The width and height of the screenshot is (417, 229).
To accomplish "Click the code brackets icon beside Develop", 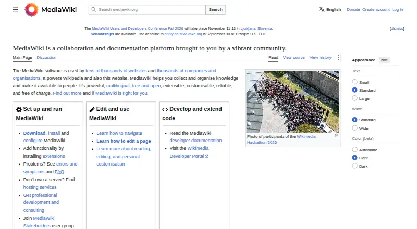I will point(165,109).
